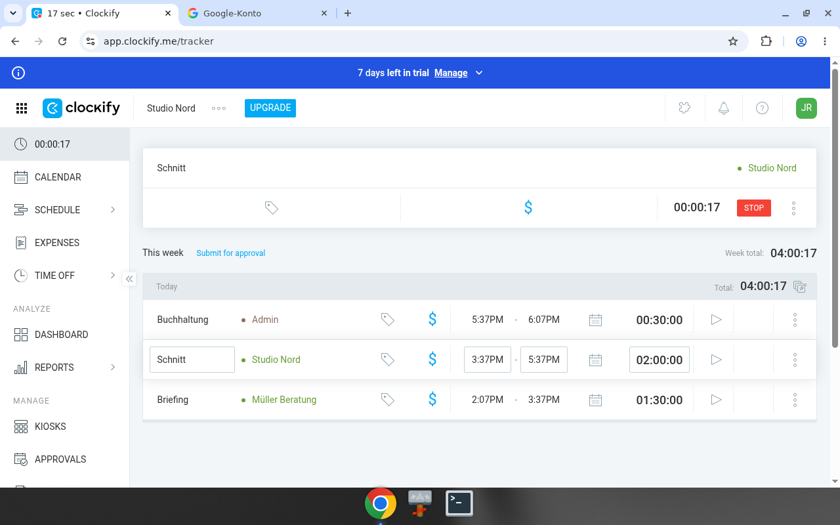Open tags for the Buchhaltung entry
This screenshot has width=840, height=525.
coord(388,320)
